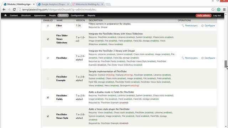The height and width of the screenshot is (128, 228).
Task: Go to the Drupal home icon
Action: 5,15
